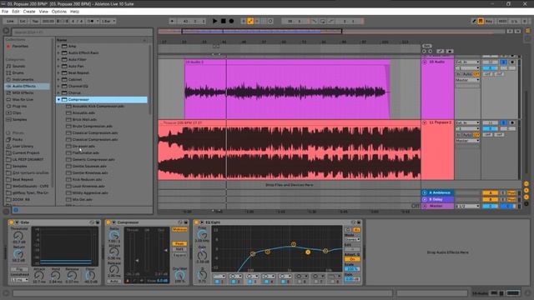534x300 pixels.
Task: Select Expand mode in Compressor
Action: [179, 255]
